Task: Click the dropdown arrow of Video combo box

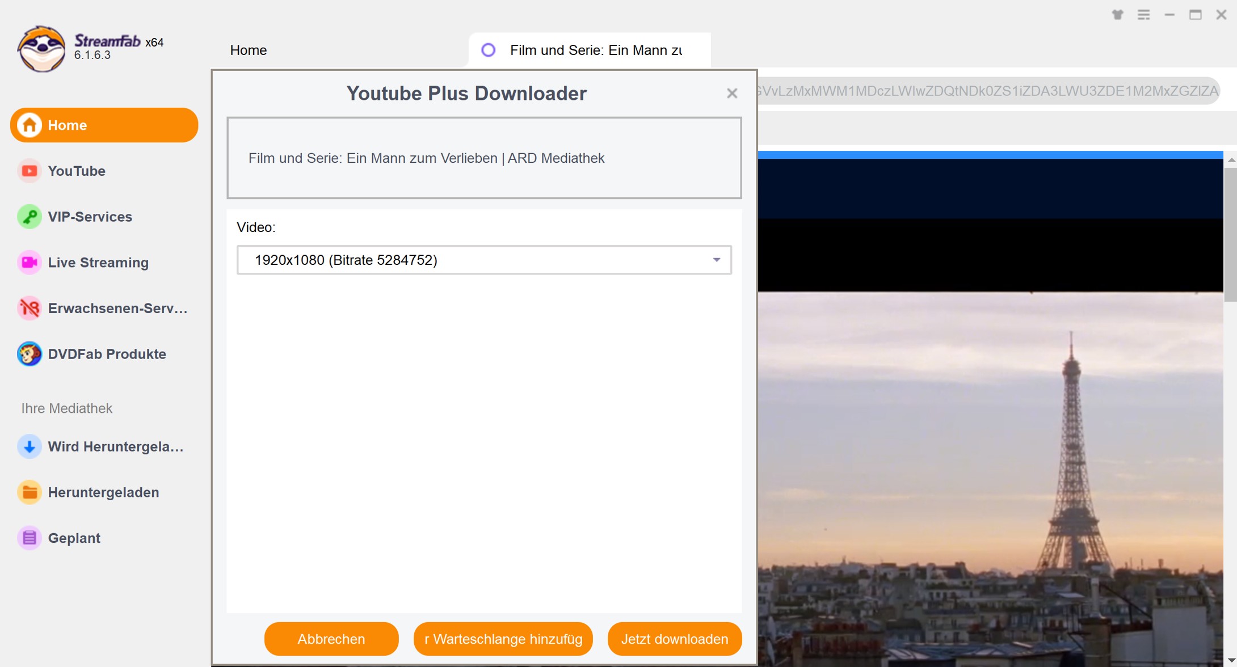Action: 717,260
